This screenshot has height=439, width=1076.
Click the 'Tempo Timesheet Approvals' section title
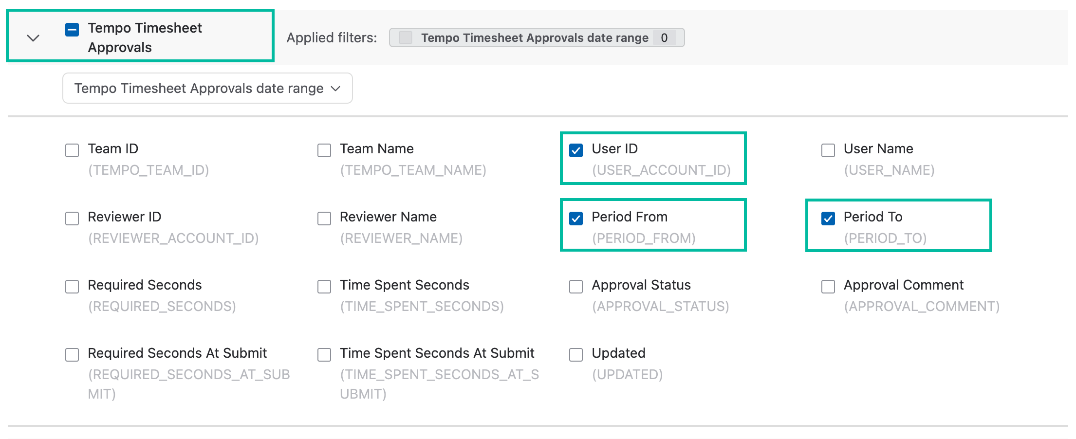pyautogui.click(x=145, y=37)
